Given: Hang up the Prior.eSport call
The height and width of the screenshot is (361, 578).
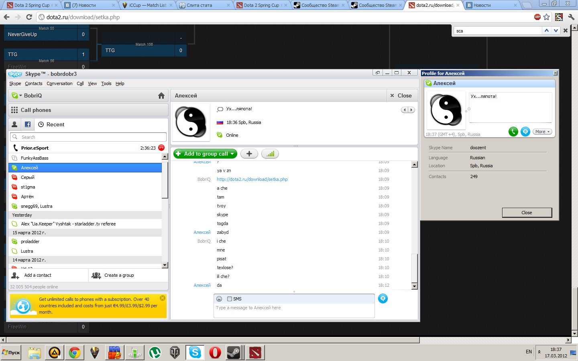Looking at the screenshot, I should point(161,148).
